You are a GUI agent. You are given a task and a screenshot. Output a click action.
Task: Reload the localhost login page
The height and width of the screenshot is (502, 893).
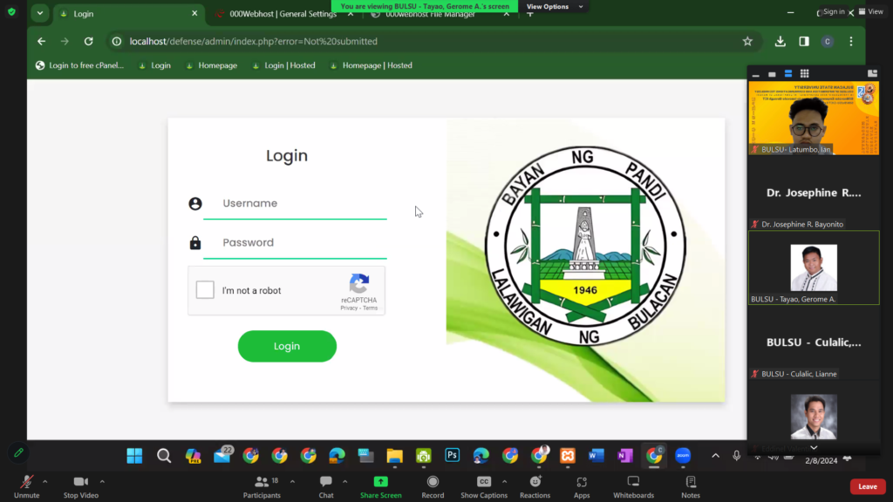pyautogui.click(x=88, y=41)
